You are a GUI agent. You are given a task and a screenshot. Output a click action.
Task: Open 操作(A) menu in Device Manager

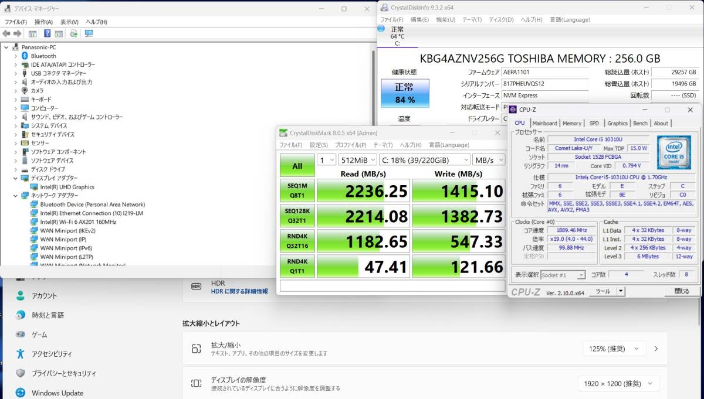(x=44, y=22)
